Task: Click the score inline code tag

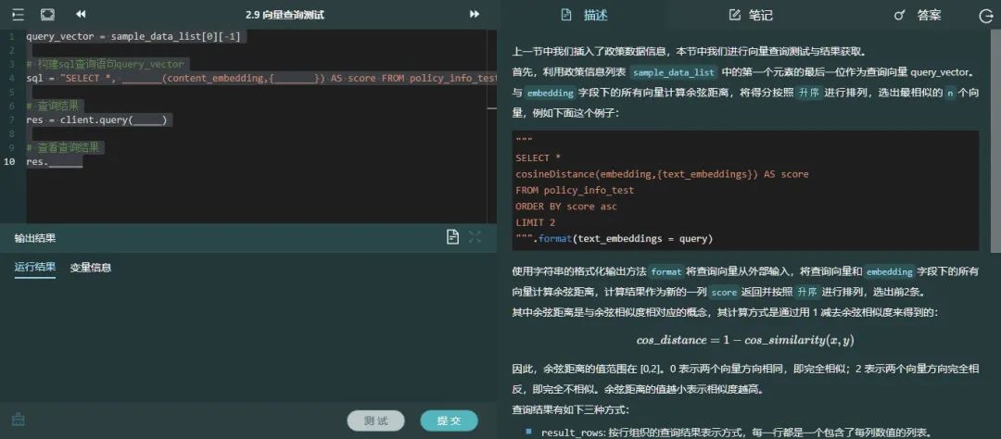Action: (x=724, y=293)
